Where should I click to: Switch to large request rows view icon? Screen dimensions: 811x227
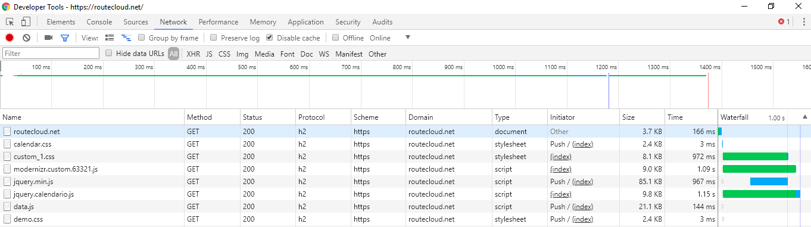(110, 38)
